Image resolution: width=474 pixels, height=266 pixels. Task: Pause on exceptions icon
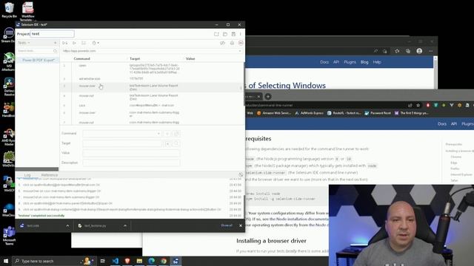pos(232,43)
